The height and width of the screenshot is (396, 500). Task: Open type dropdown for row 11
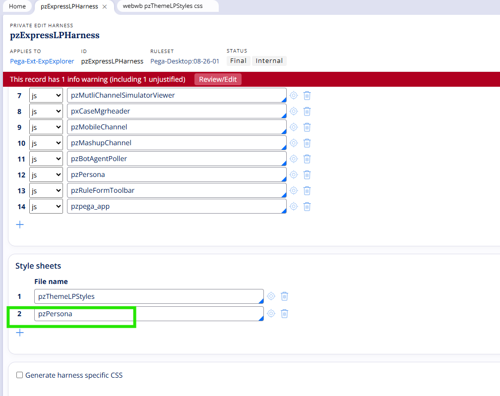coord(46,159)
